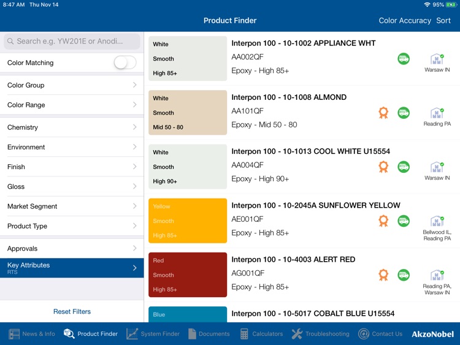Click warehouse icon for Alert Red row
This screenshot has width=460, height=345.
coord(437,275)
